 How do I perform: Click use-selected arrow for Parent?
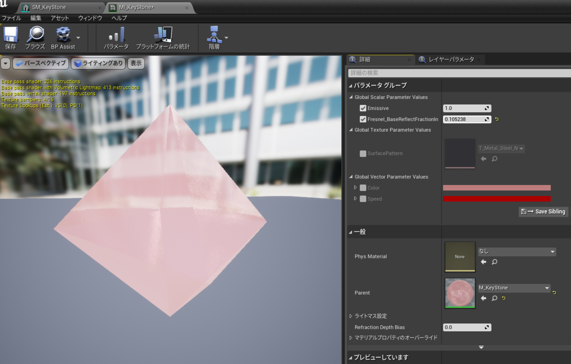tap(484, 298)
